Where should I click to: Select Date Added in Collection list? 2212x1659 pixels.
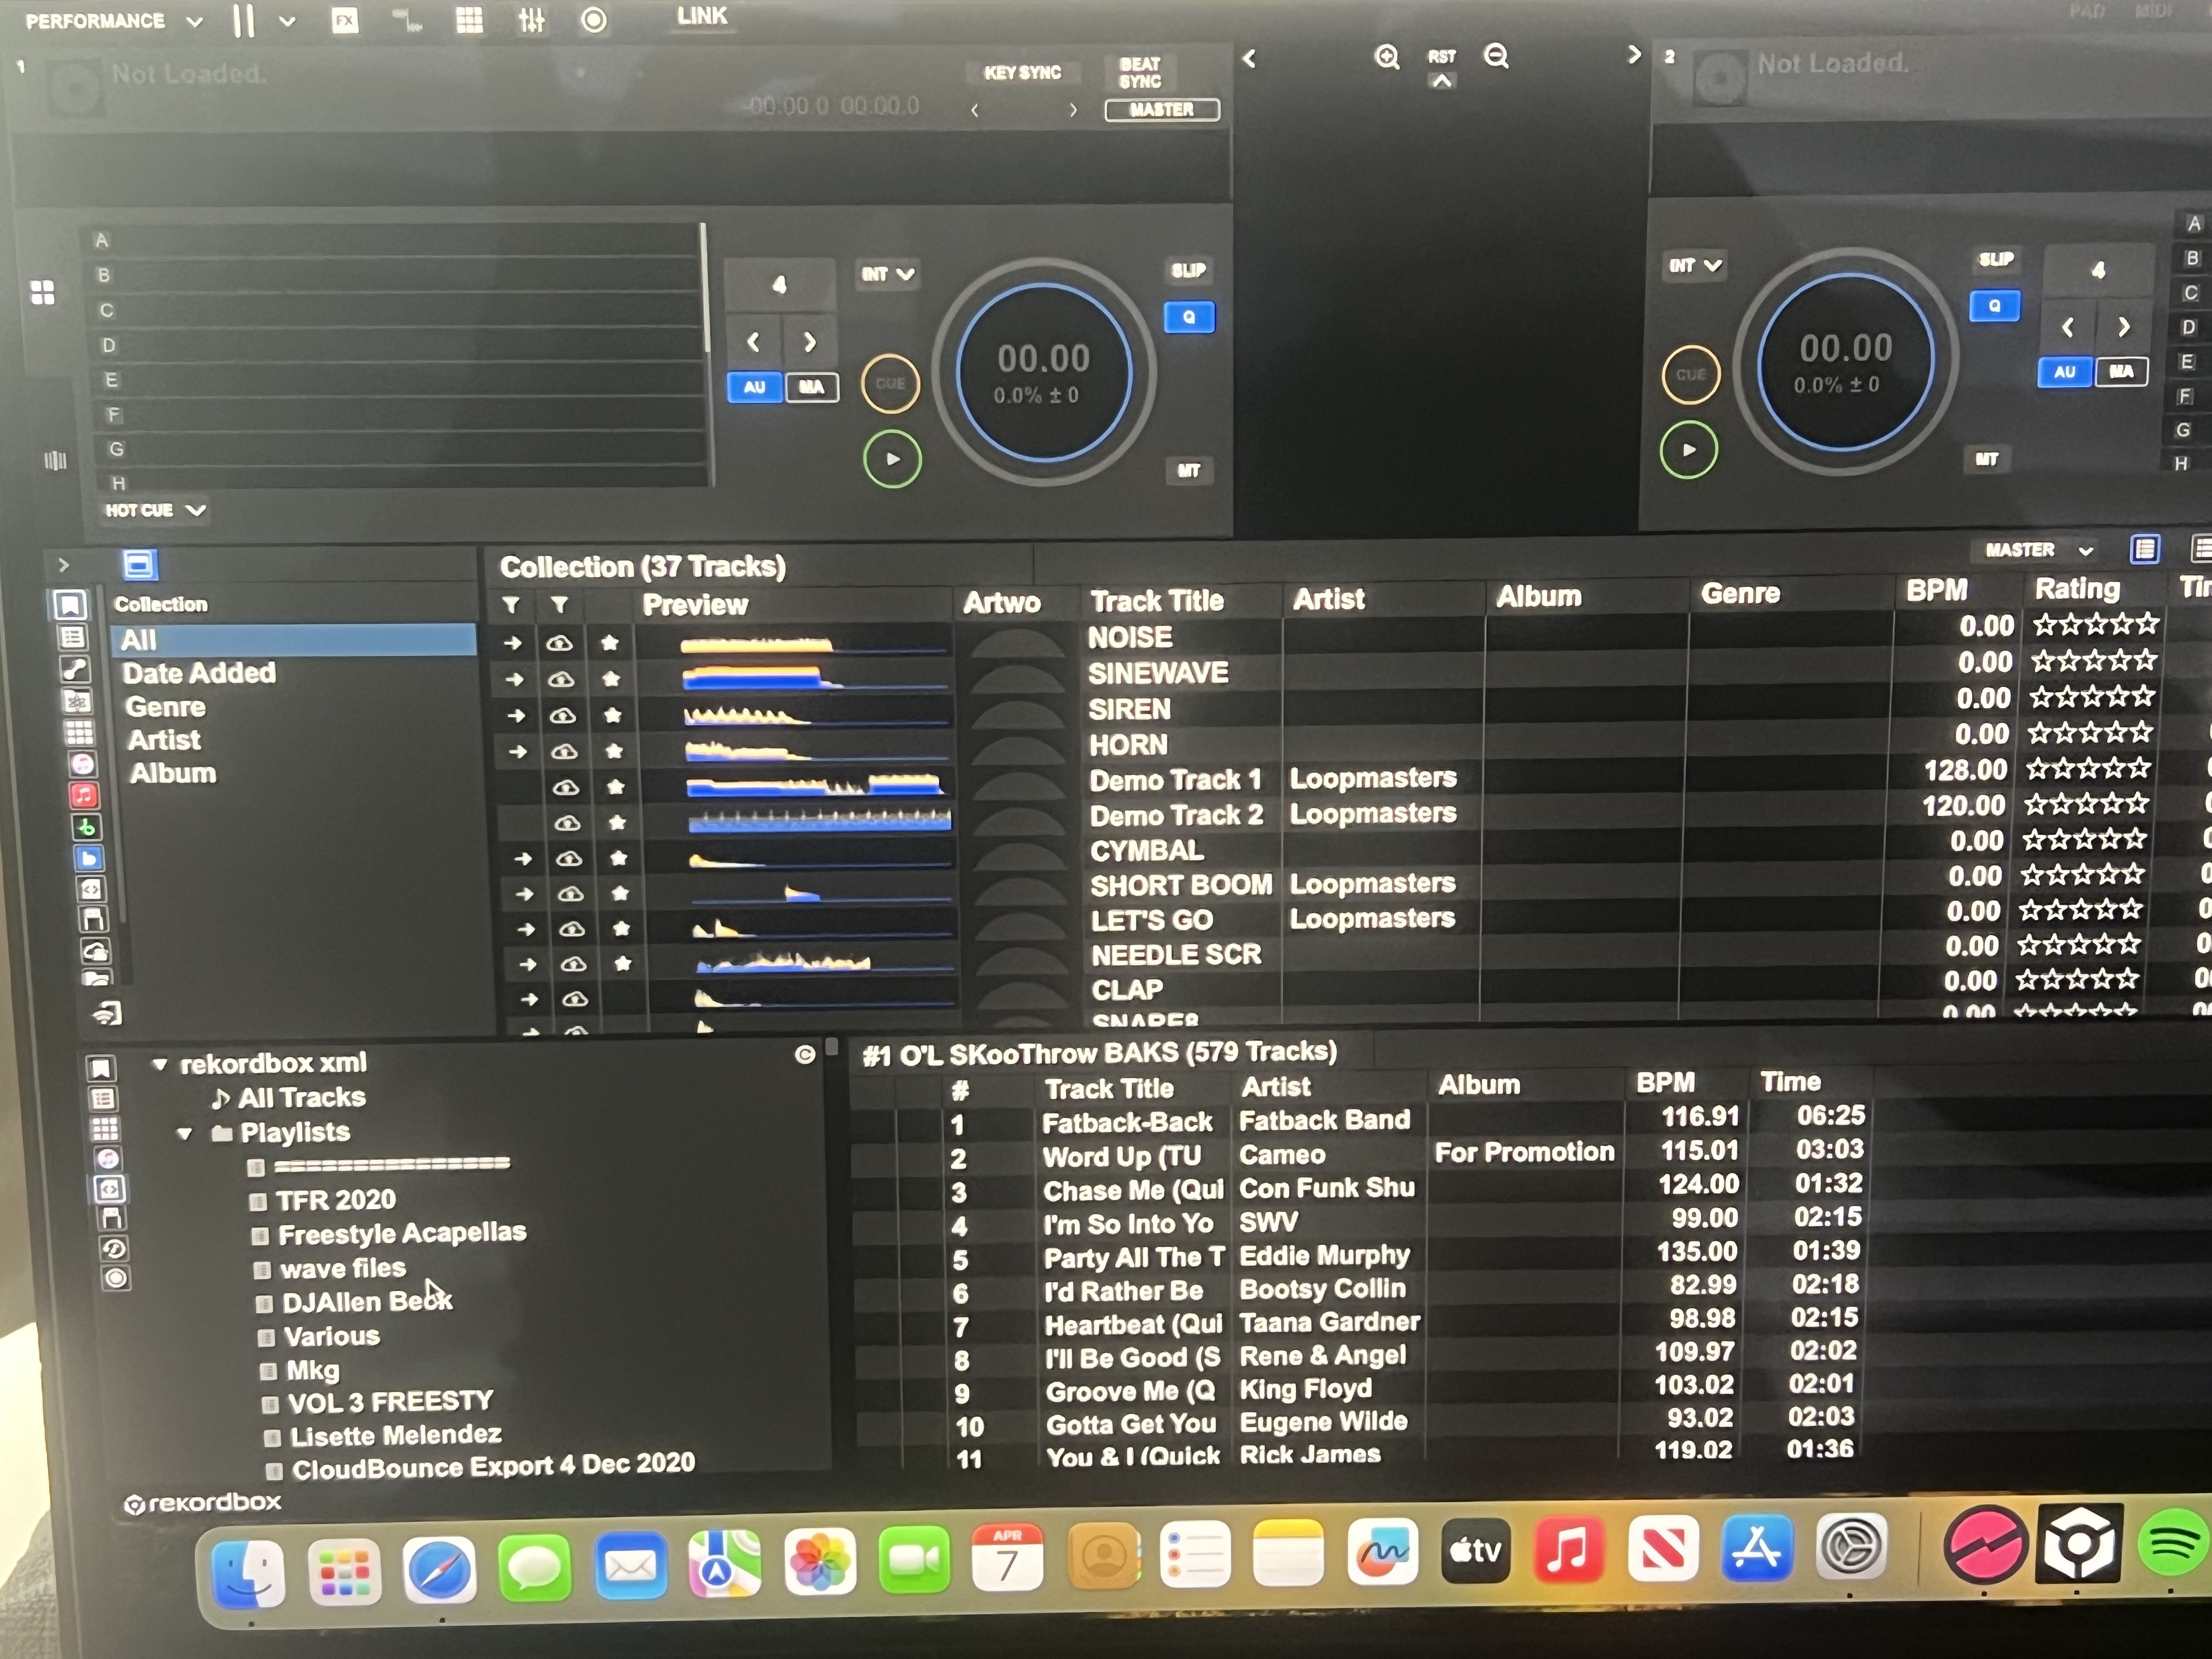(x=199, y=673)
